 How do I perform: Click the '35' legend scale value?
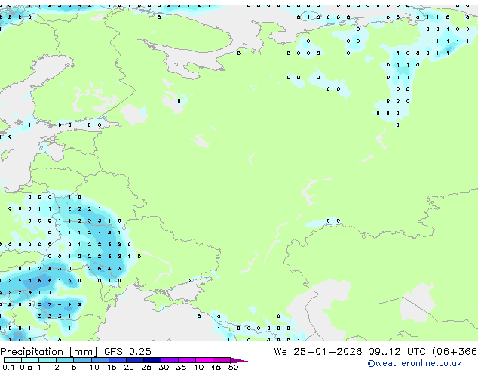pos(181,367)
